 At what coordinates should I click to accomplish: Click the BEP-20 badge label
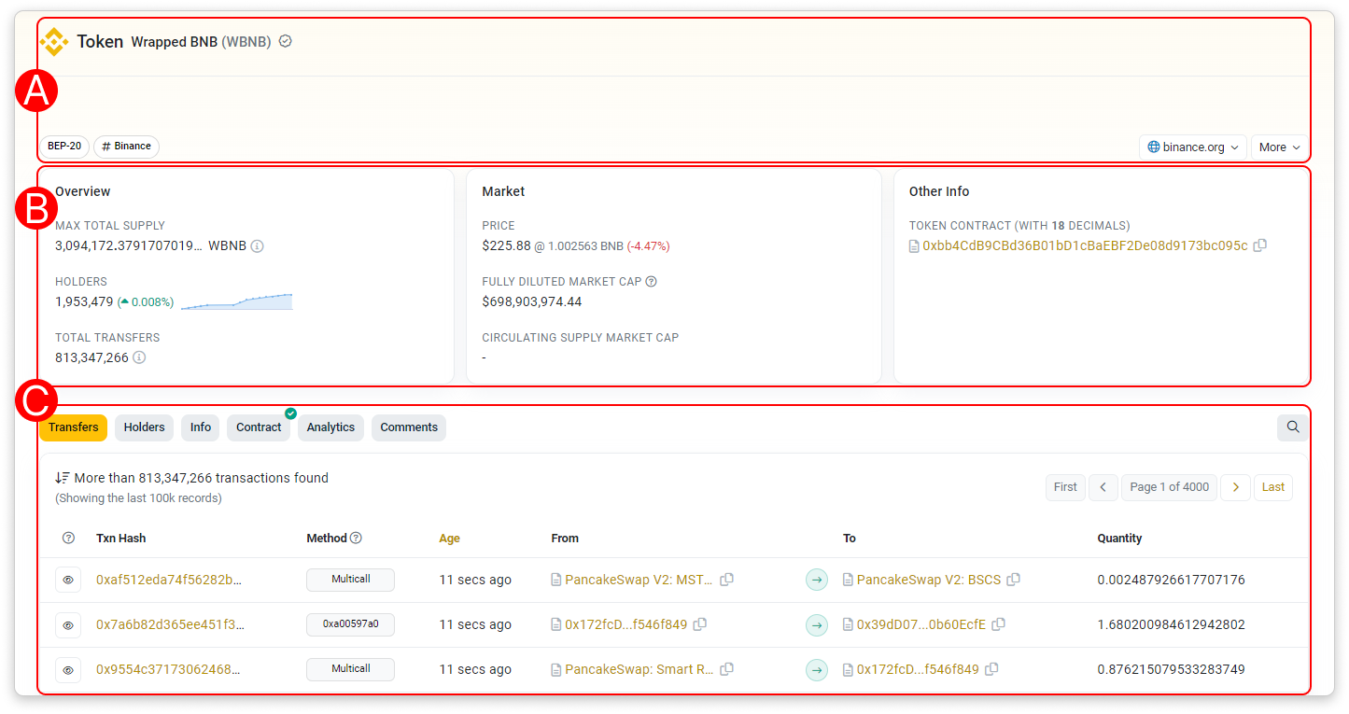[x=63, y=147]
